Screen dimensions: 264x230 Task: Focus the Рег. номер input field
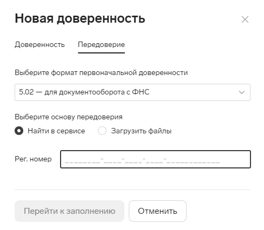[x=155, y=159]
